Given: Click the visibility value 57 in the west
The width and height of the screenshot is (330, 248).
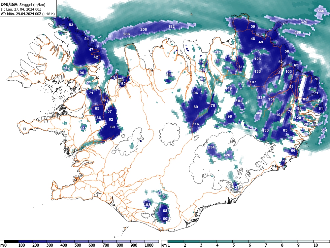Looking at the screenshot, I should (110, 111).
